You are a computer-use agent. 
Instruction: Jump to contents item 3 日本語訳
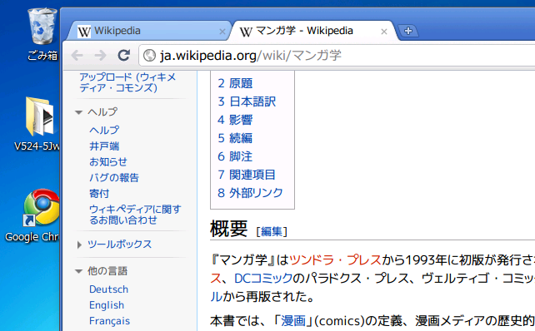pos(247,101)
